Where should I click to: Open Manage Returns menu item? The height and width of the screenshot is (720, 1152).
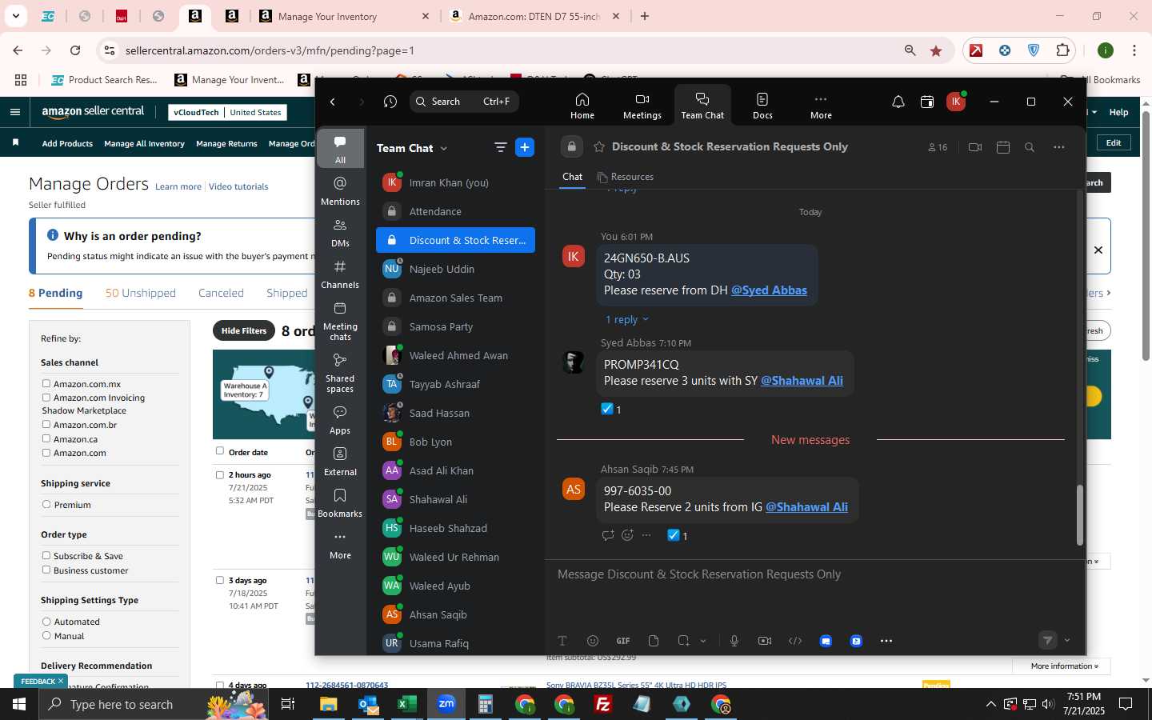(x=226, y=144)
